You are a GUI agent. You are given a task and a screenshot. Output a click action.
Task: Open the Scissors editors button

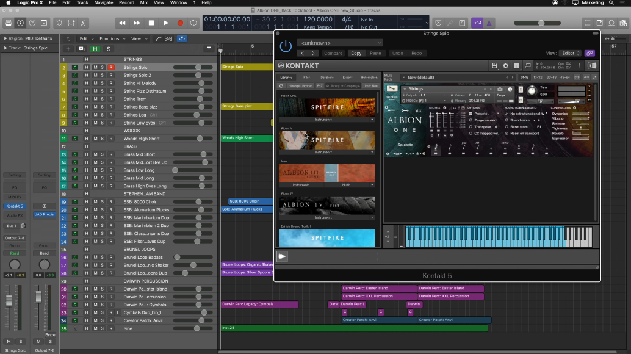click(83, 23)
